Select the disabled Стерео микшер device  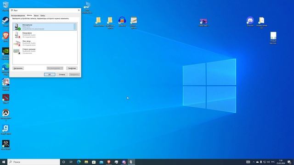coord(45,51)
